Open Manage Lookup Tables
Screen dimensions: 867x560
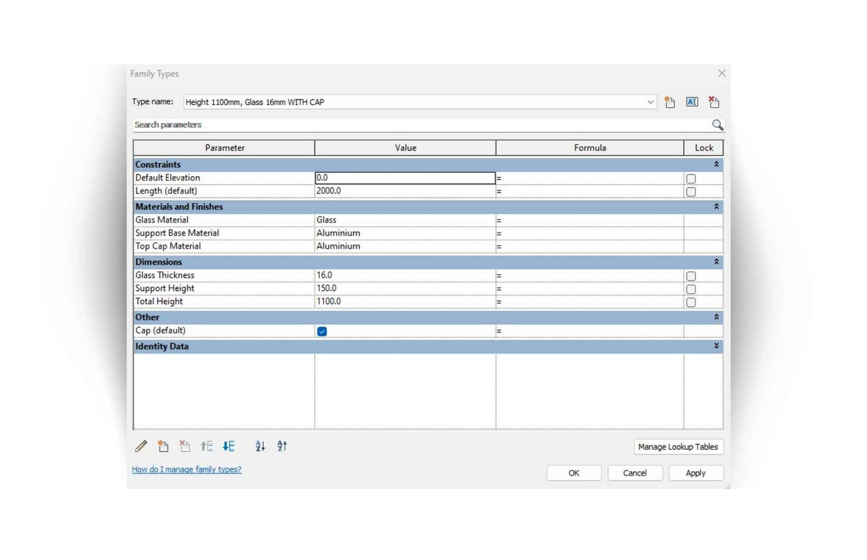pyautogui.click(x=679, y=447)
